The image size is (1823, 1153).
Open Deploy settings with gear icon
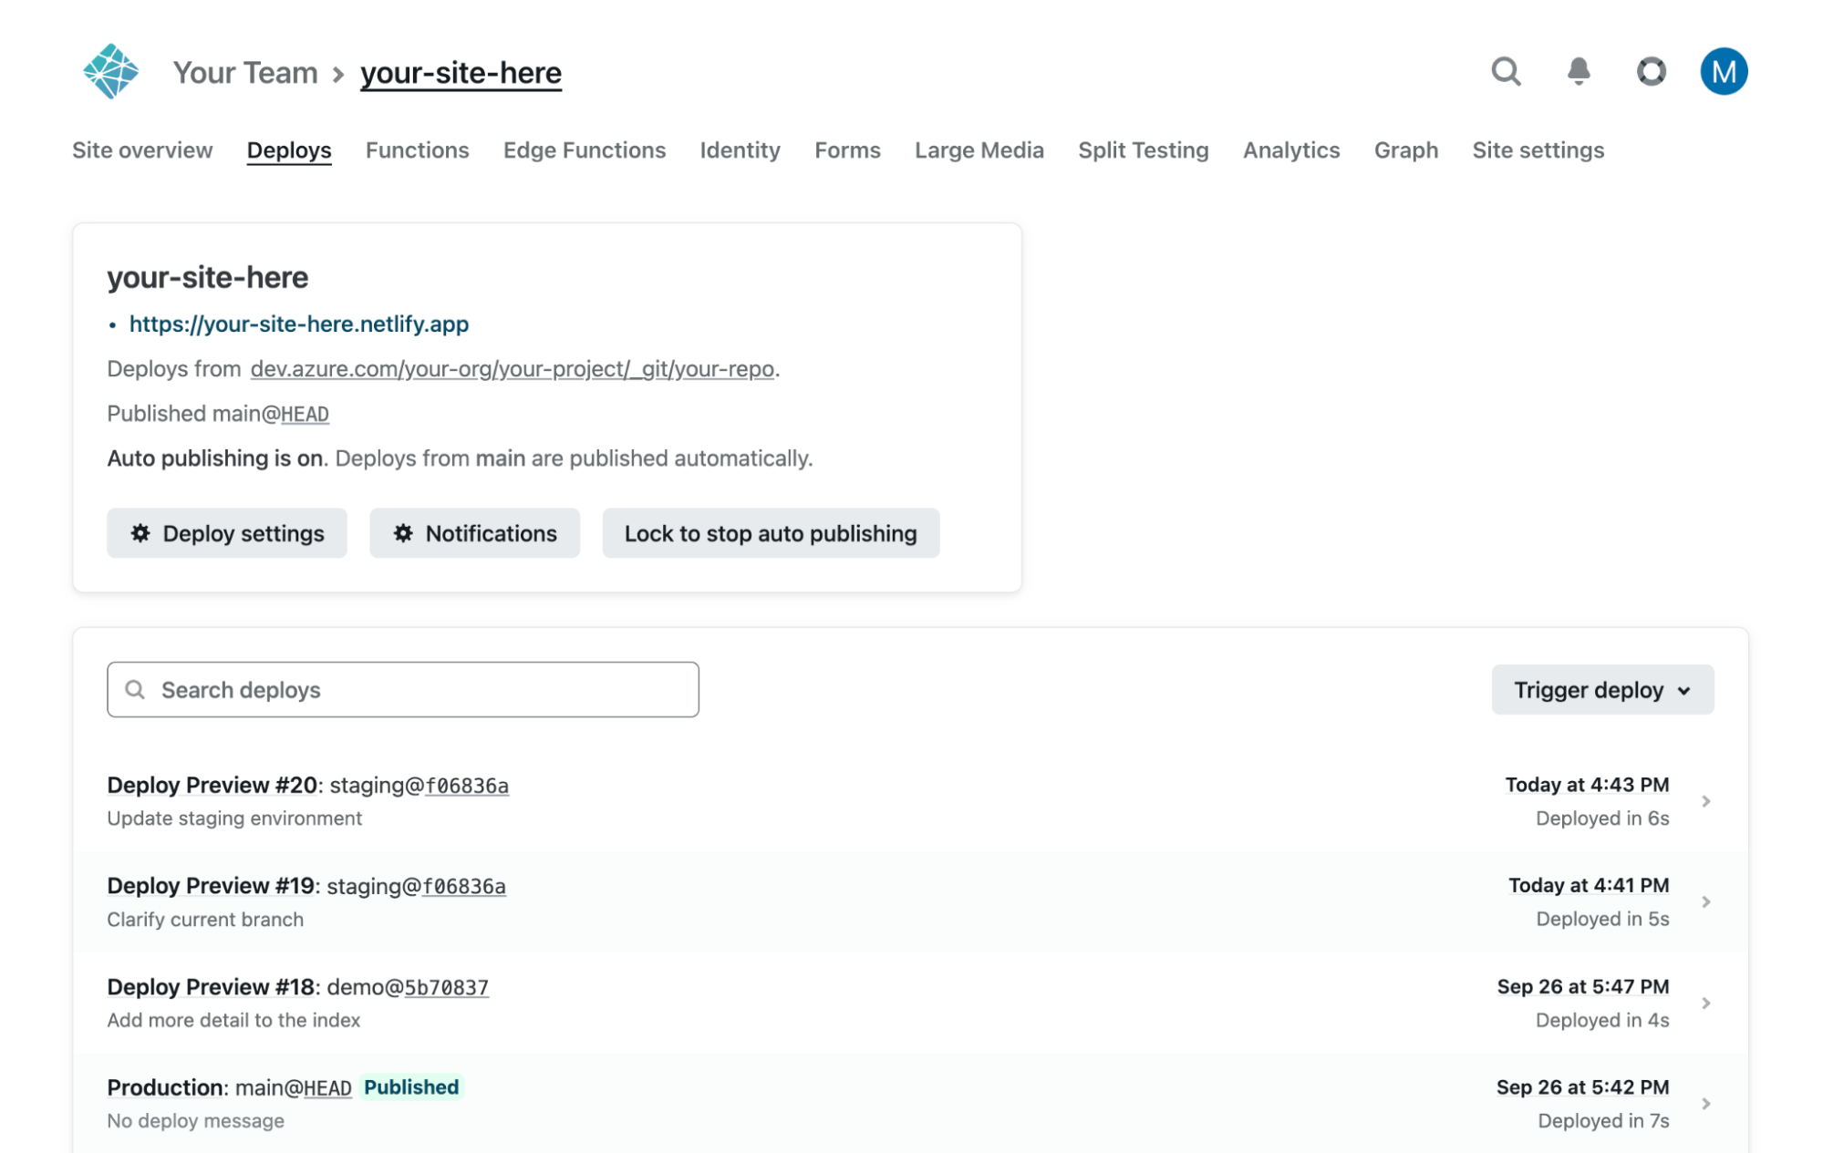click(x=226, y=533)
